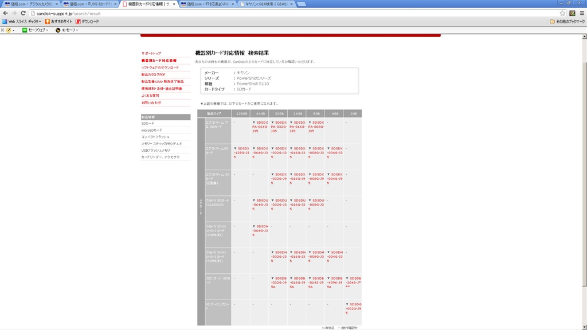Viewport: 587px width, 330px height.
Task: Open SDSDXPA-008G-J35 product link
Action: 316,127
